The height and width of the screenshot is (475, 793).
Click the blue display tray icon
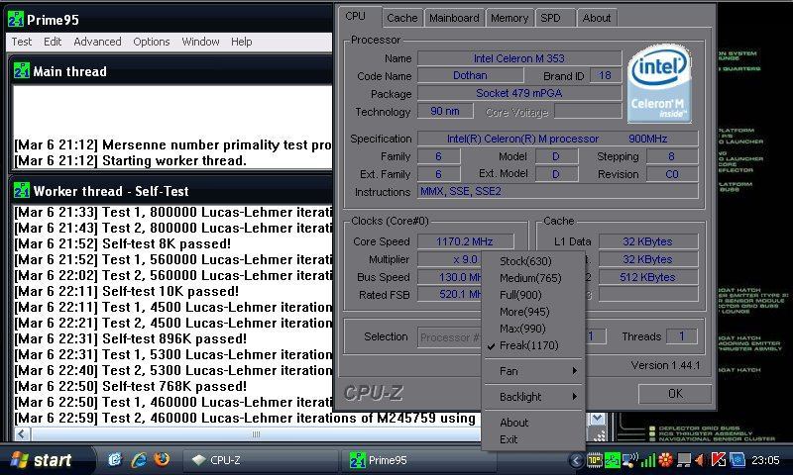(736, 460)
